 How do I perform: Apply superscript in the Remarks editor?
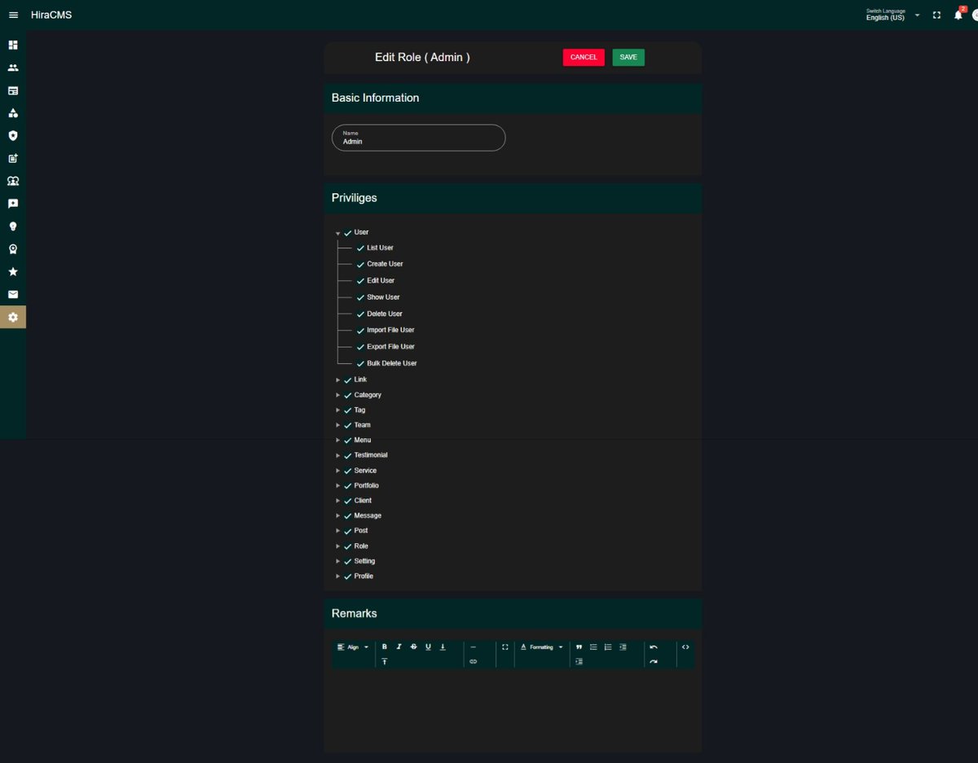pyautogui.click(x=385, y=662)
